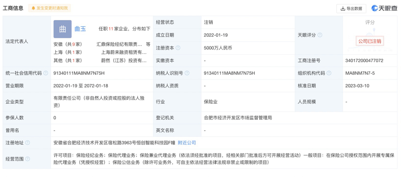The width and height of the screenshot is (402, 177).
Task: Select the 企业类型 value 有限责任公司
Action: tap(99, 102)
